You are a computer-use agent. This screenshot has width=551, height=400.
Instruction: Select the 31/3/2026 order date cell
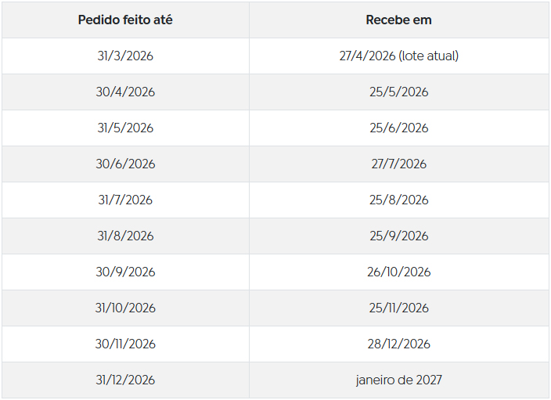pyautogui.click(x=125, y=56)
